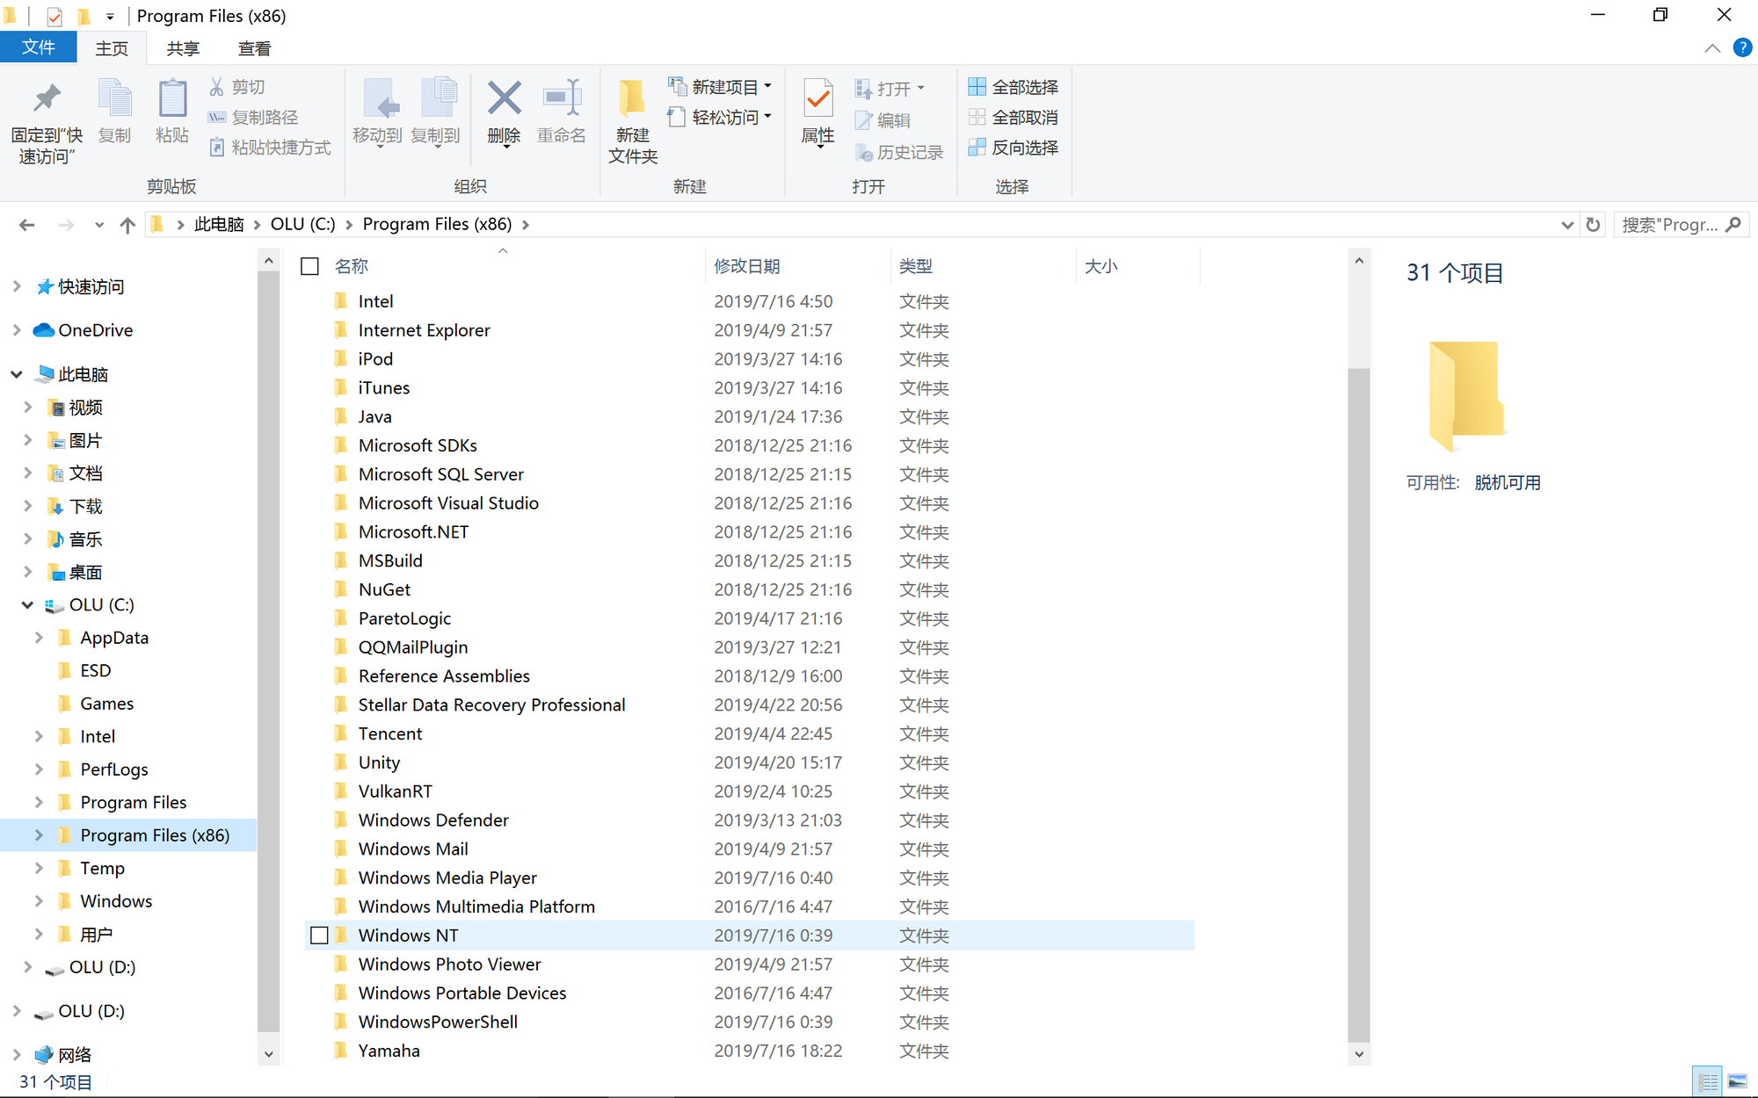The height and width of the screenshot is (1098, 1758).
Task: Click Select none (全部取消) icon
Action: pyautogui.click(x=977, y=117)
